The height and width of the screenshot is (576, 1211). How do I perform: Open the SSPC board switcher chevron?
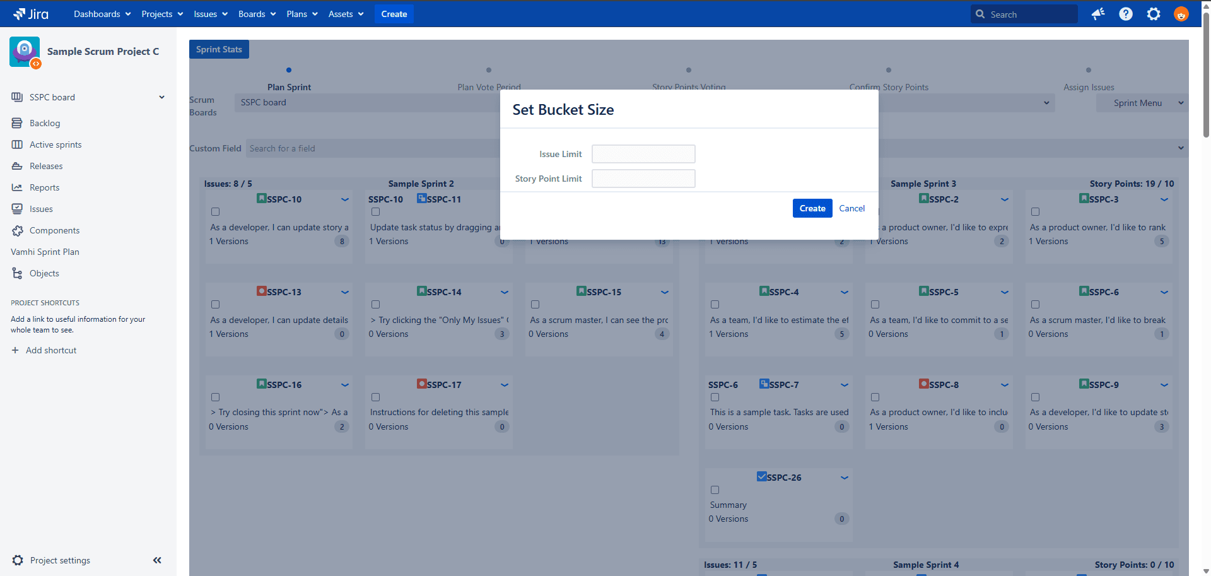point(161,97)
